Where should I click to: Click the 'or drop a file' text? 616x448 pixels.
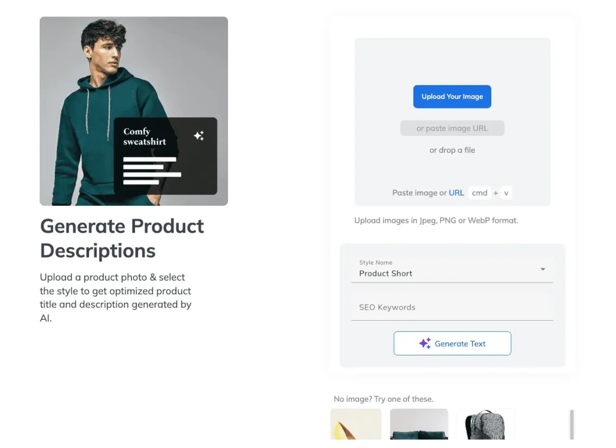[x=452, y=150]
